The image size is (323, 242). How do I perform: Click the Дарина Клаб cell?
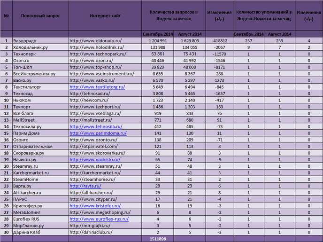click(40, 232)
